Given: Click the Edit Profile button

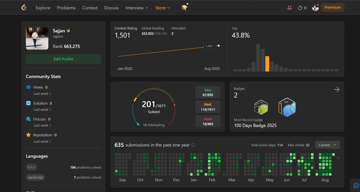Looking at the screenshot, I should [63, 59].
